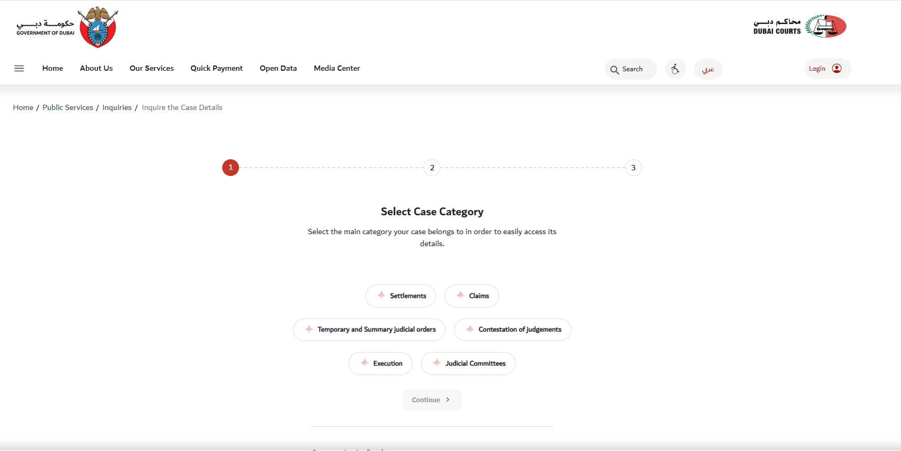
Task: Click the arrow chevron on Continue
Action: pos(448,400)
